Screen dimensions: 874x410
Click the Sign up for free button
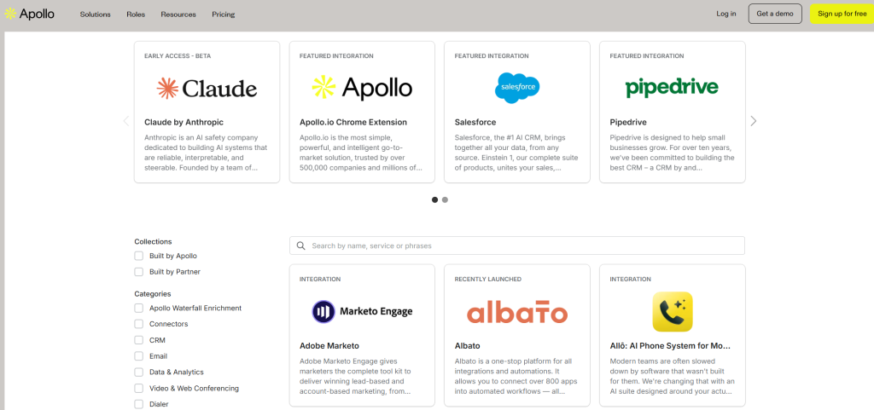[x=842, y=14]
